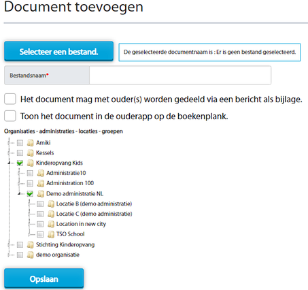Collapse the Demo administratie NL node

click(x=20, y=193)
